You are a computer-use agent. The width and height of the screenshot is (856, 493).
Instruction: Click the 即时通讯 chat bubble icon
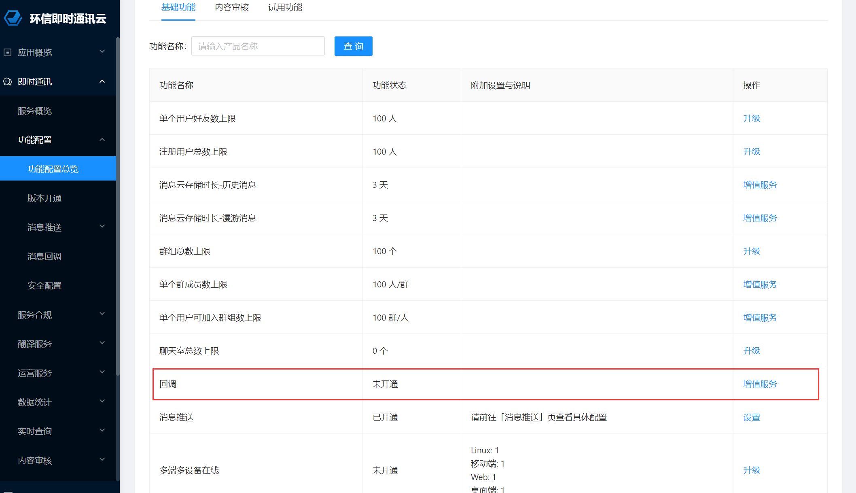8,82
